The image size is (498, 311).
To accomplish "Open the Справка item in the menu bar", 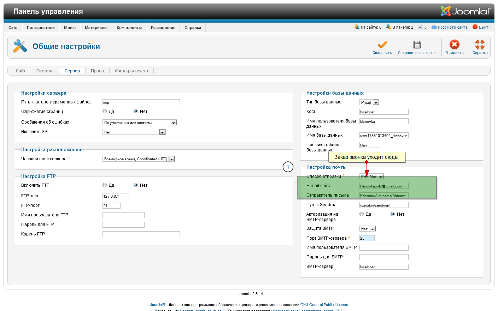I will coord(193,28).
